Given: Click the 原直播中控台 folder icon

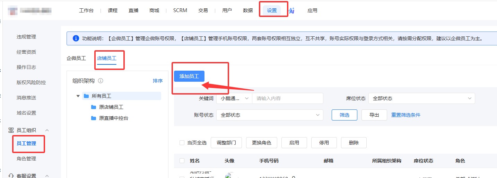Looking at the screenshot, I should [x=93, y=118].
